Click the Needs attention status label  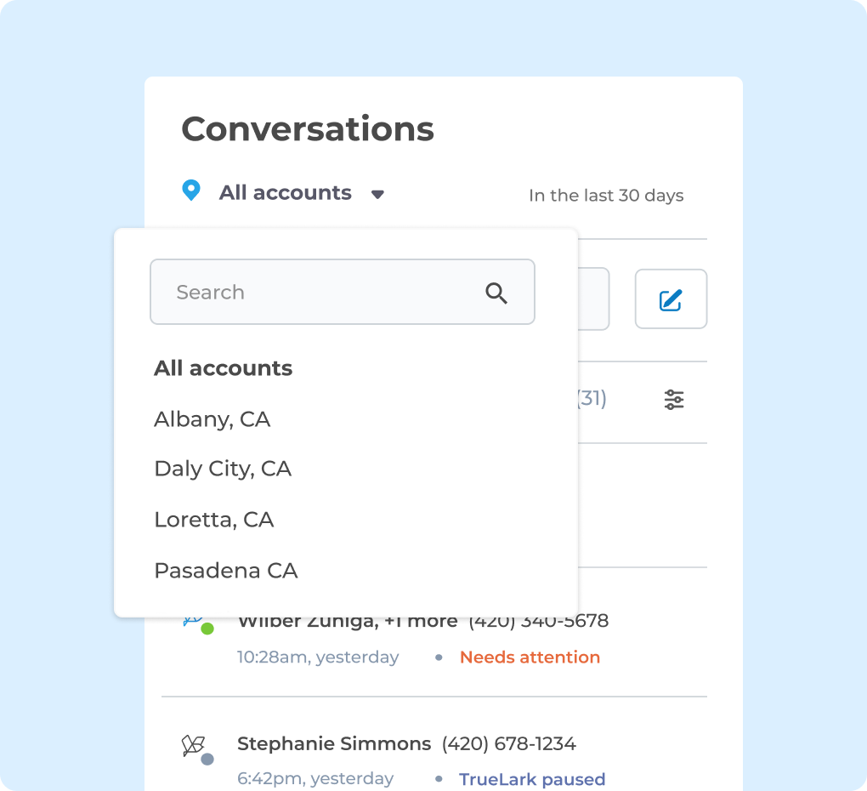pyautogui.click(x=530, y=657)
